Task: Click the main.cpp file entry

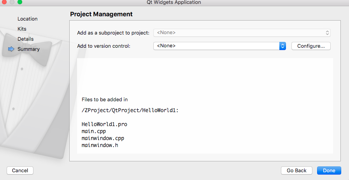Action: 94,131
